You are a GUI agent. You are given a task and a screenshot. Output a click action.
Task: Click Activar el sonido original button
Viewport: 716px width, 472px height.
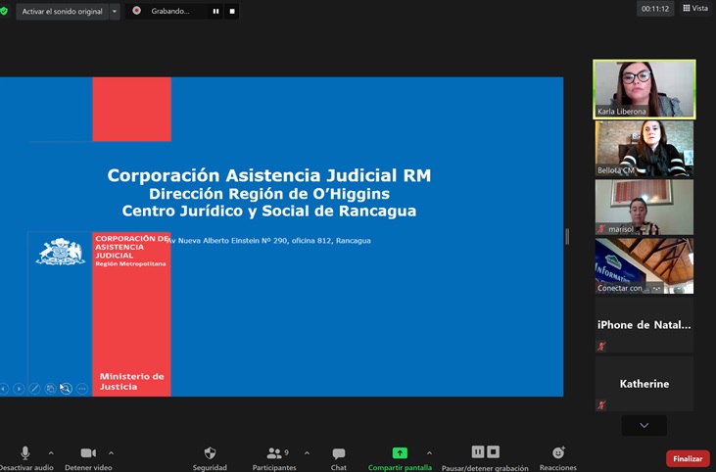[x=62, y=12]
